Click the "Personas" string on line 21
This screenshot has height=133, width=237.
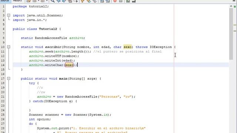point(109,97)
